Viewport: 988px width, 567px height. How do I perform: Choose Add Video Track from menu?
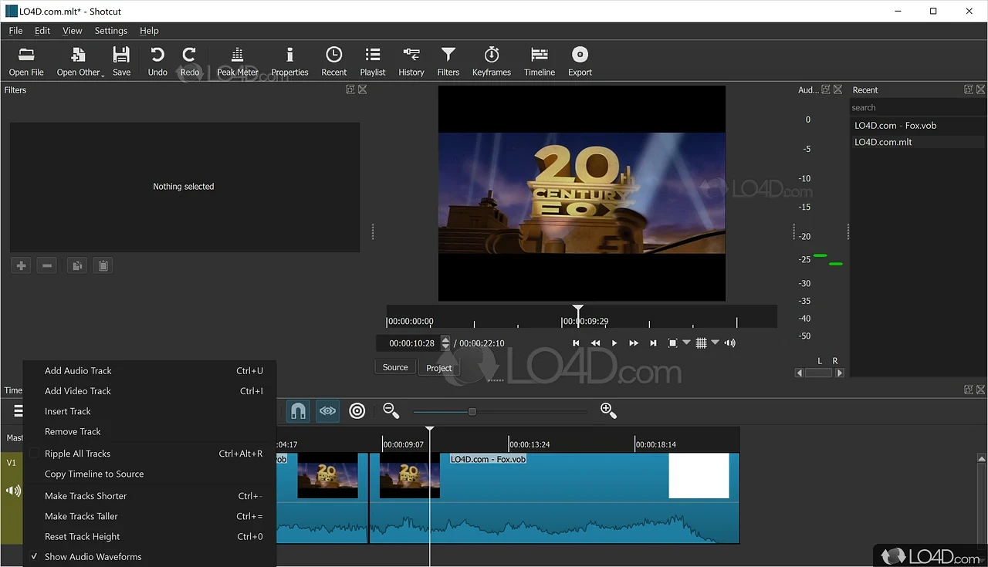click(78, 391)
